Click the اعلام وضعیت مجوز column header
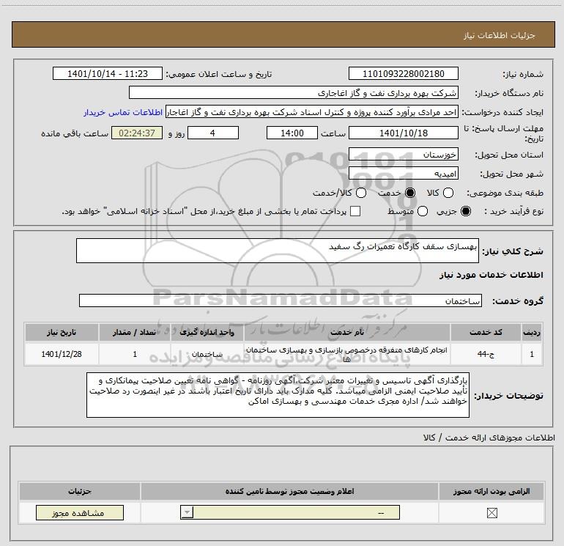Image resolution: width=564 pixels, height=546 pixels. (x=289, y=491)
